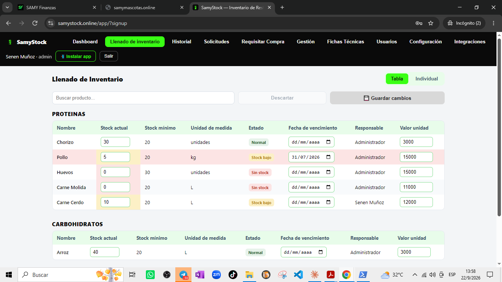
Task: Reload the page with the browser refresh icon
Action: 35,23
